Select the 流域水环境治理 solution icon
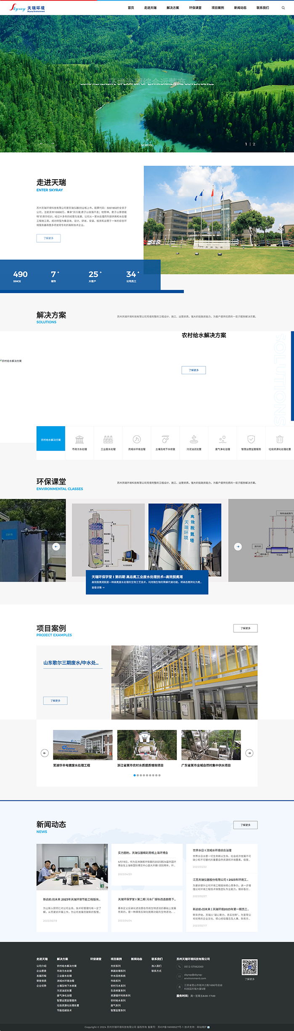Viewport: 294px width, 1031px height. [x=137, y=440]
